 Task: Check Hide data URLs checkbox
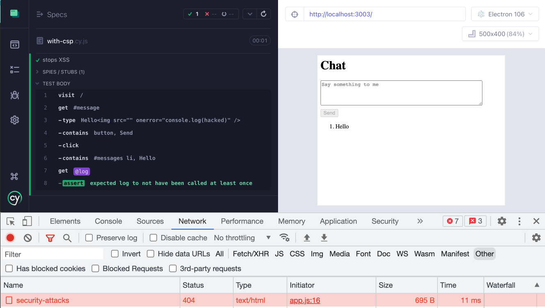[151, 254]
